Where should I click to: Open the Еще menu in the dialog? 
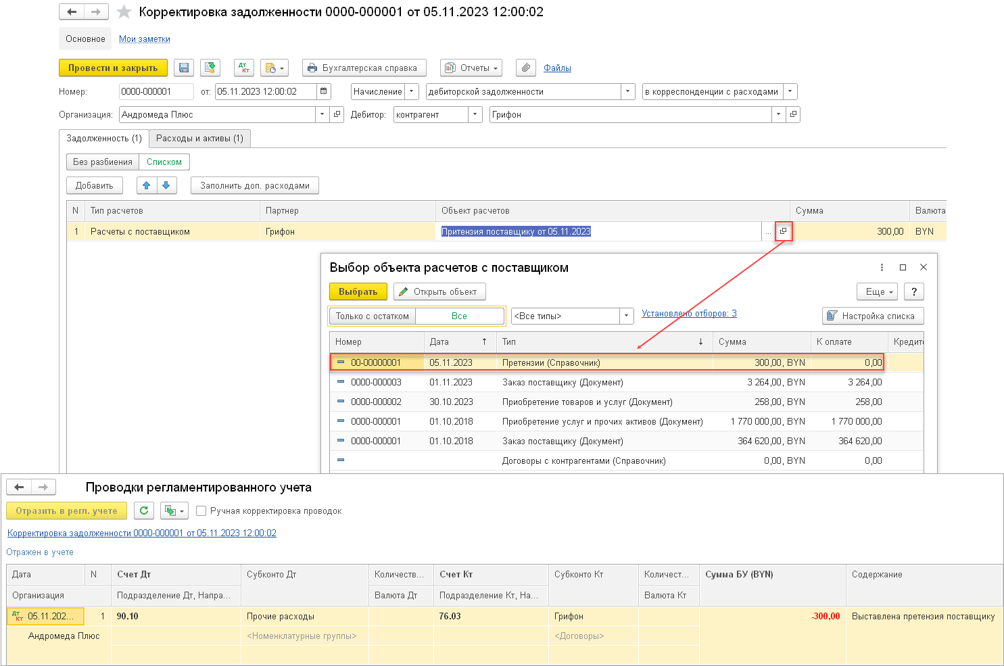[878, 291]
